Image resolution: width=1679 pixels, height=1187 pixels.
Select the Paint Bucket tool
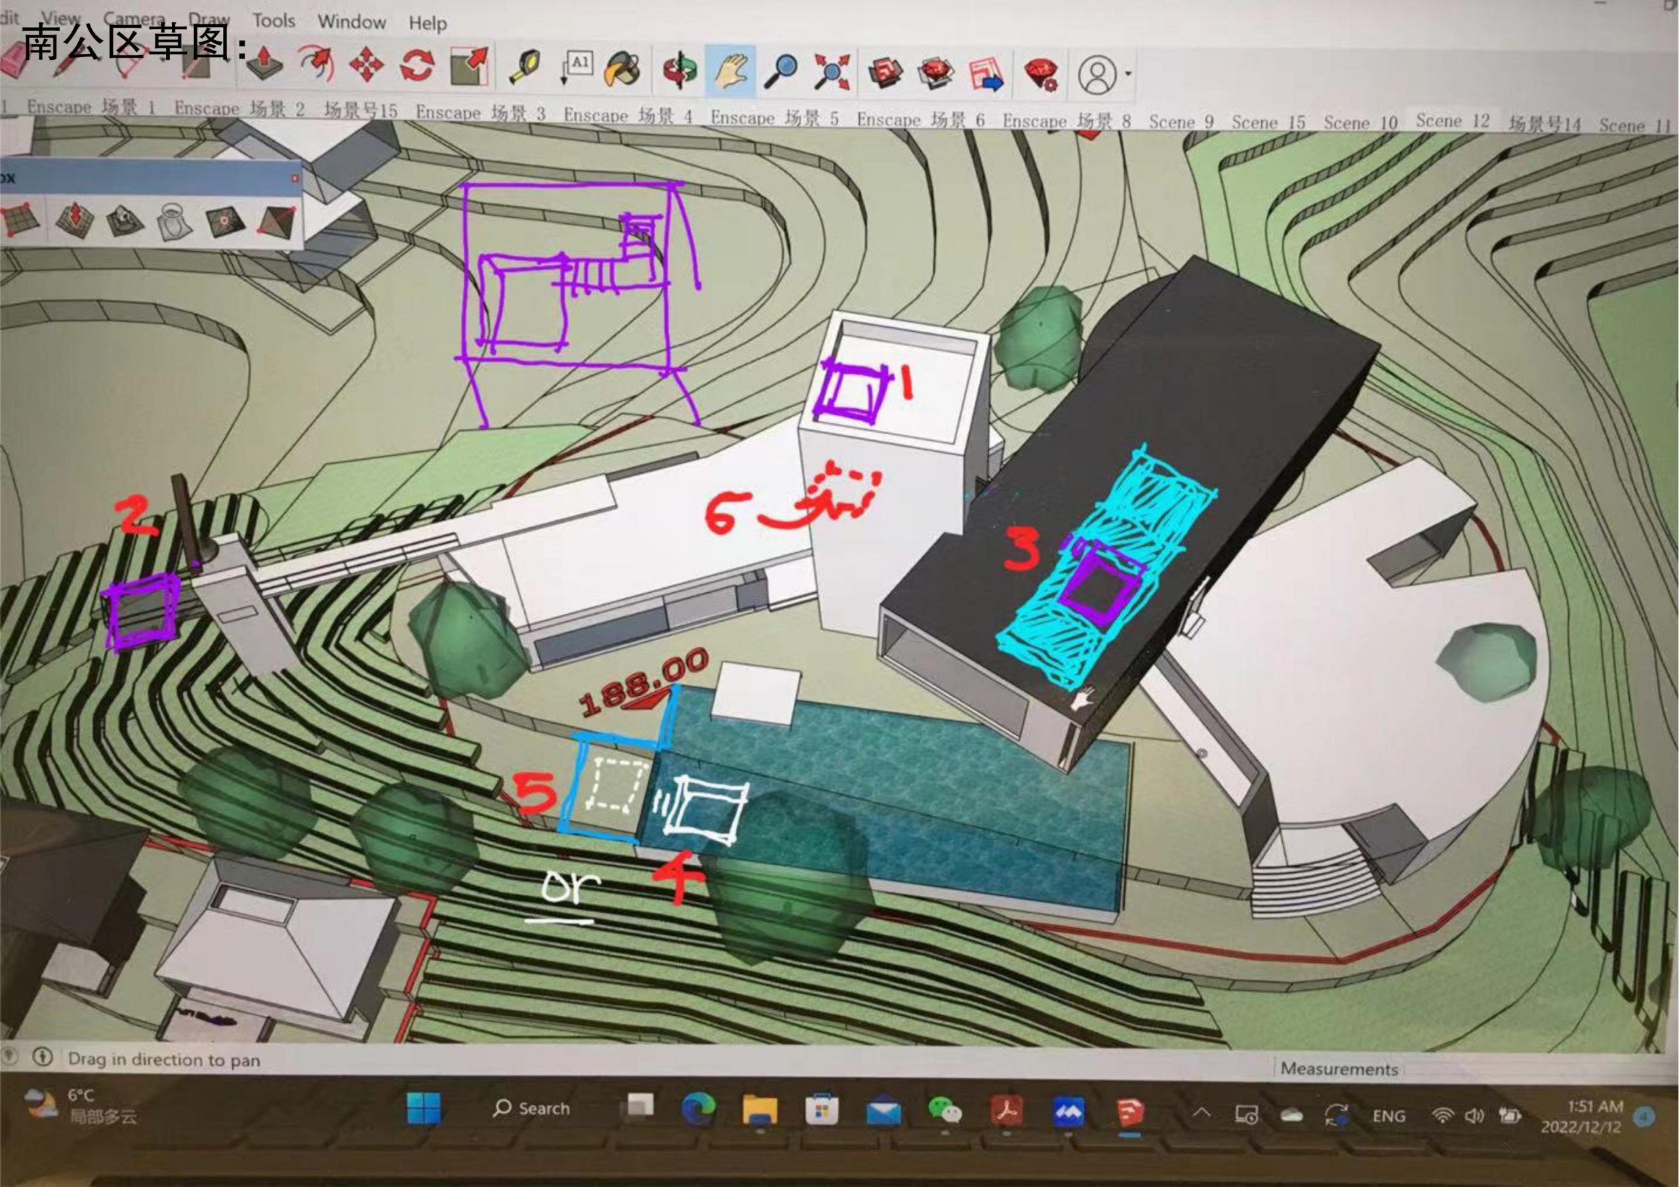623,70
